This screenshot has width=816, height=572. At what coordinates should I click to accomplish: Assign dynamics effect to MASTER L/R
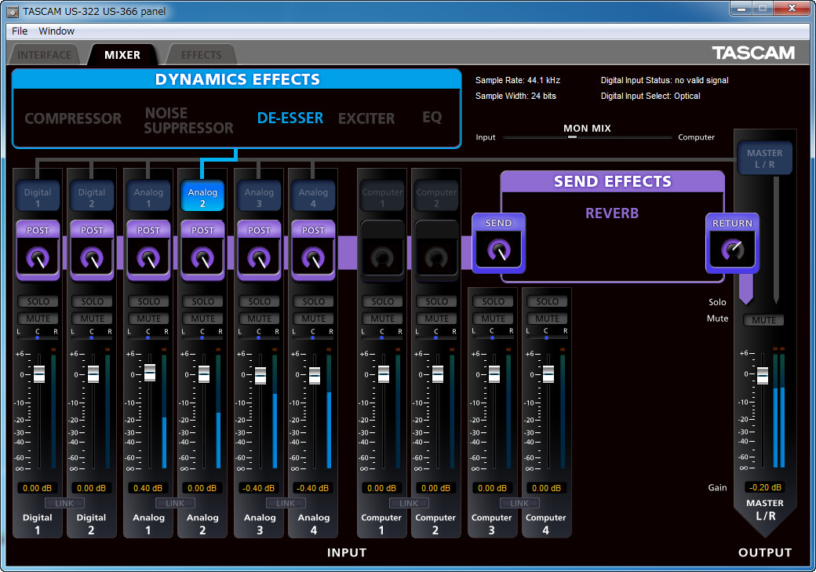point(764,158)
